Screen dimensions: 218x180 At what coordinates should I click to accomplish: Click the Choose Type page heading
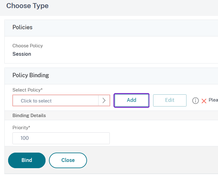(x=27, y=6)
